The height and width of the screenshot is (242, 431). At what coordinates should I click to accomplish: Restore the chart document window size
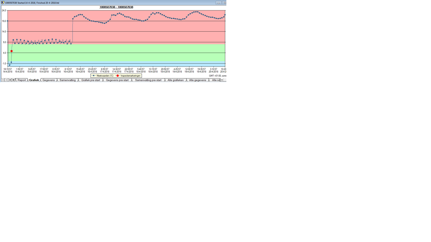[x=224, y=3]
